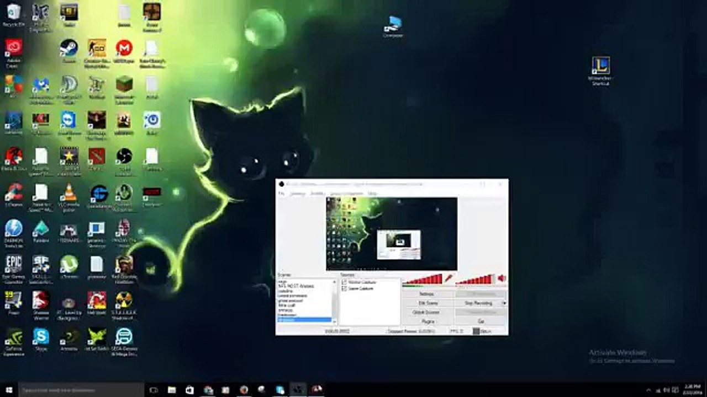
Task: Select the highlighted scene in Scenes list
Action: coord(304,319)
